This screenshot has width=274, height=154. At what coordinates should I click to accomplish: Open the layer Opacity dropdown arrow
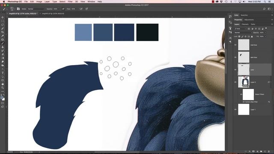click(265, 33)
